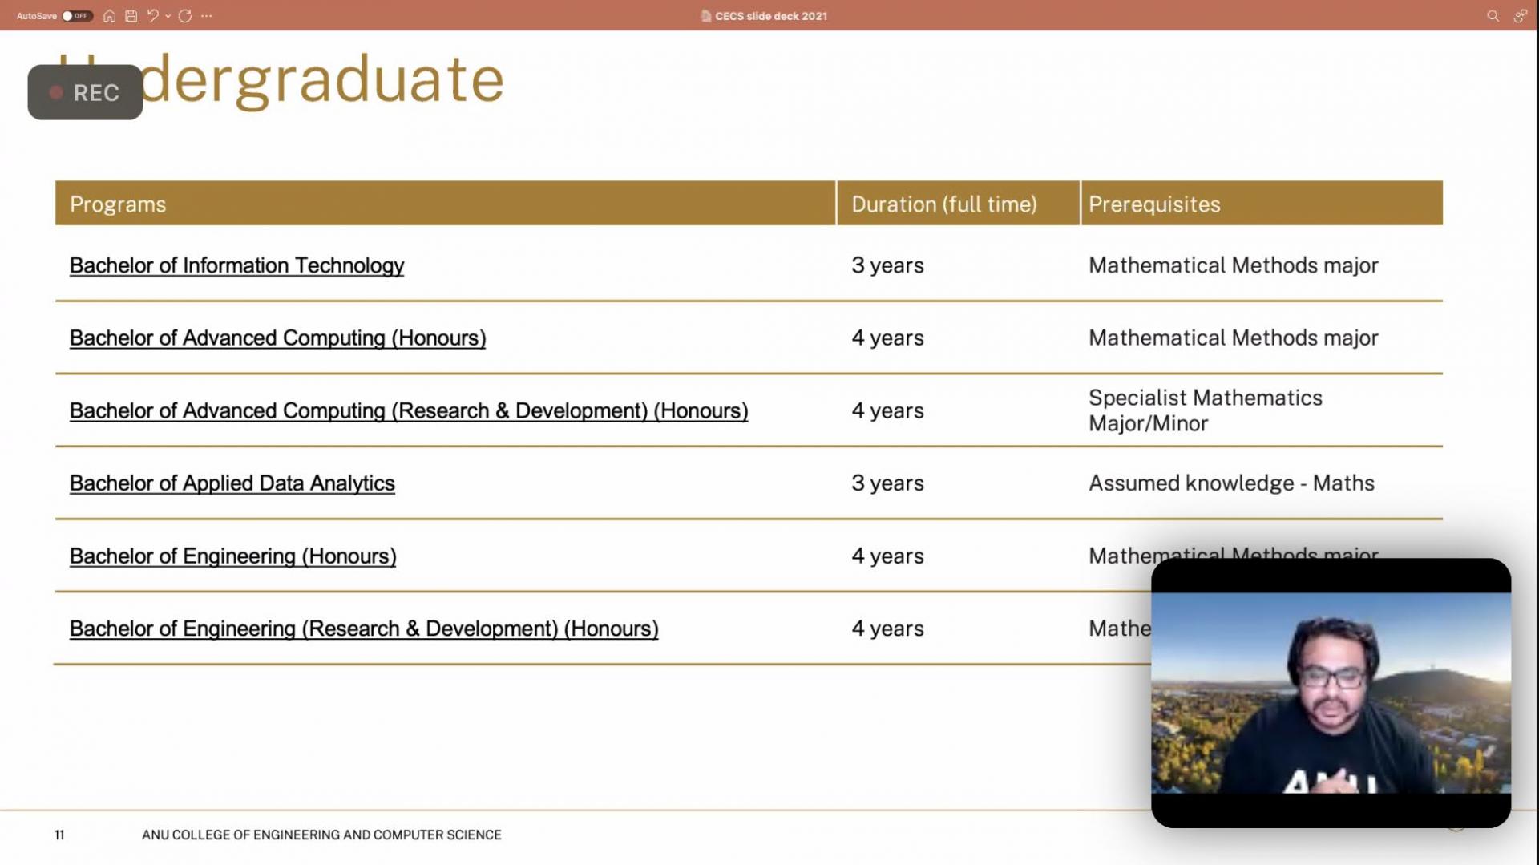Click Mathematical Methods major in Information Technology row
Image resolution: width=1539 pixels, height=865 pixels.
click(x=1233, y=265)
